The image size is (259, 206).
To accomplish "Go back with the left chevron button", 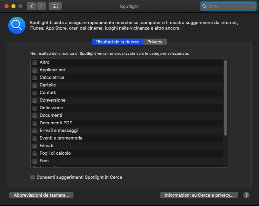I will (31, 6).
